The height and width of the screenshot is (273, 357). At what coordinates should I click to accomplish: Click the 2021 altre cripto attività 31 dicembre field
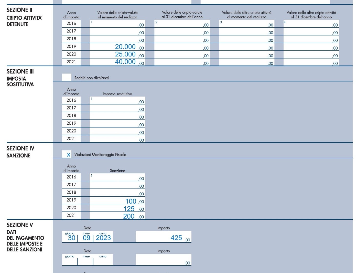pos(311,62)
